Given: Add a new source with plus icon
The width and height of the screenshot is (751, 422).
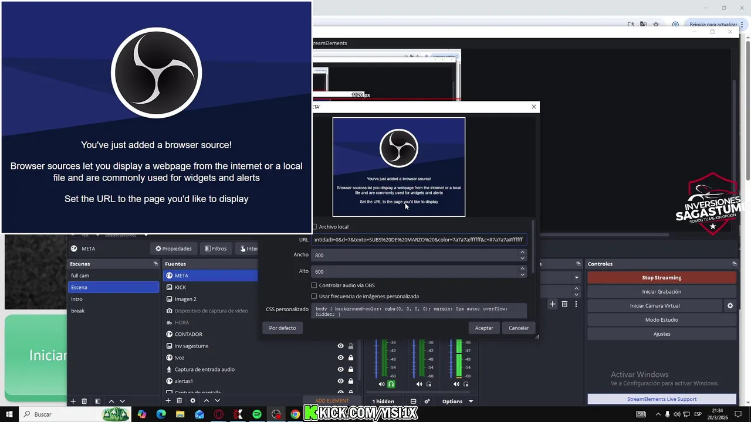Looking at the screenshot, I should point(168,401).
